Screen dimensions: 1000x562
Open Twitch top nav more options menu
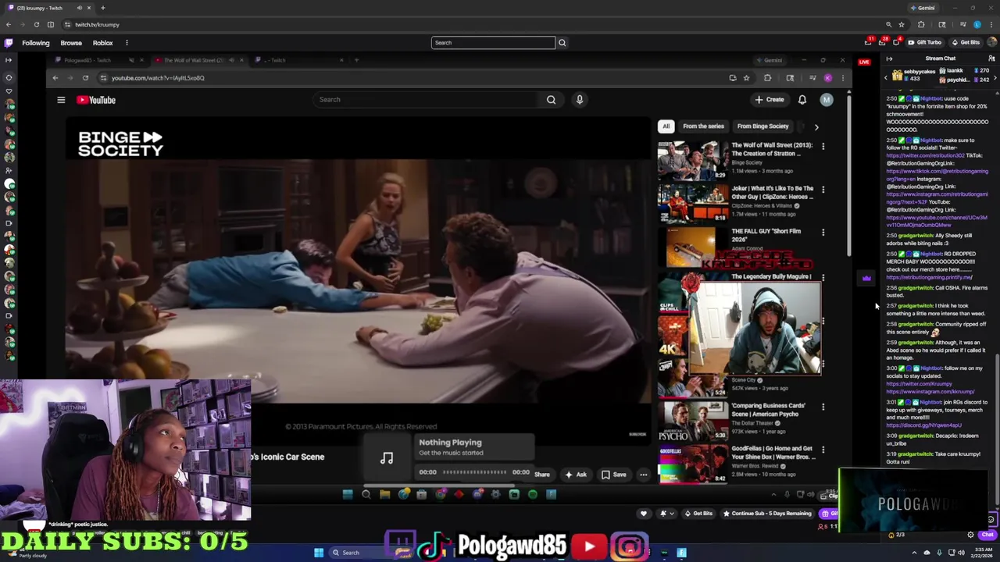point(127,43)
